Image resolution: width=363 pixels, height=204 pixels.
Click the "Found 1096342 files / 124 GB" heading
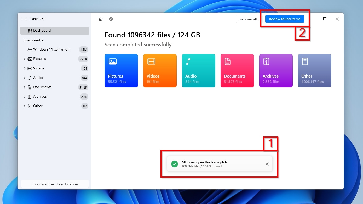coord(152,35)
